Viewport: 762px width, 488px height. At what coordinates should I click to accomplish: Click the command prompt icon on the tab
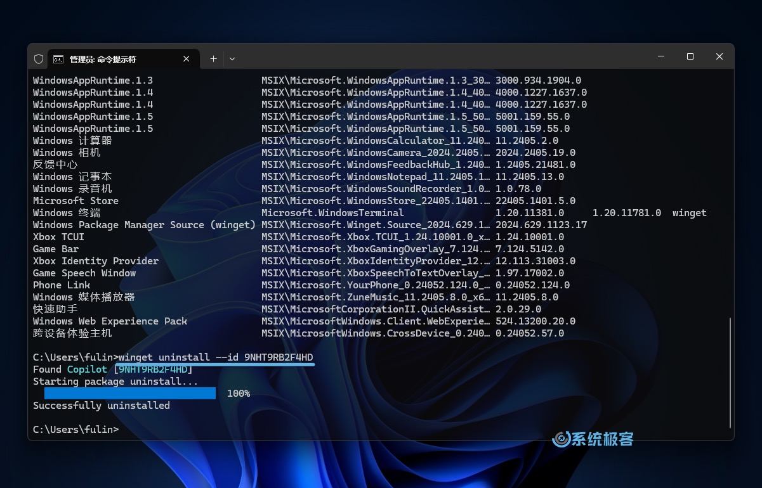[58, 59]
